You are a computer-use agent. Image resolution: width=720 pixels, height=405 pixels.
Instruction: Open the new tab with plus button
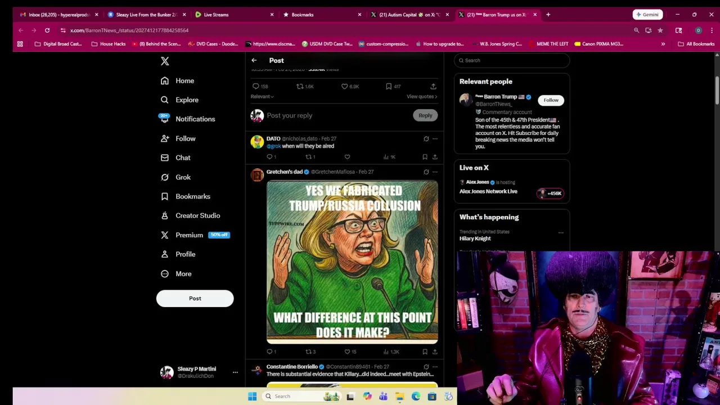(x=548, y=15)
